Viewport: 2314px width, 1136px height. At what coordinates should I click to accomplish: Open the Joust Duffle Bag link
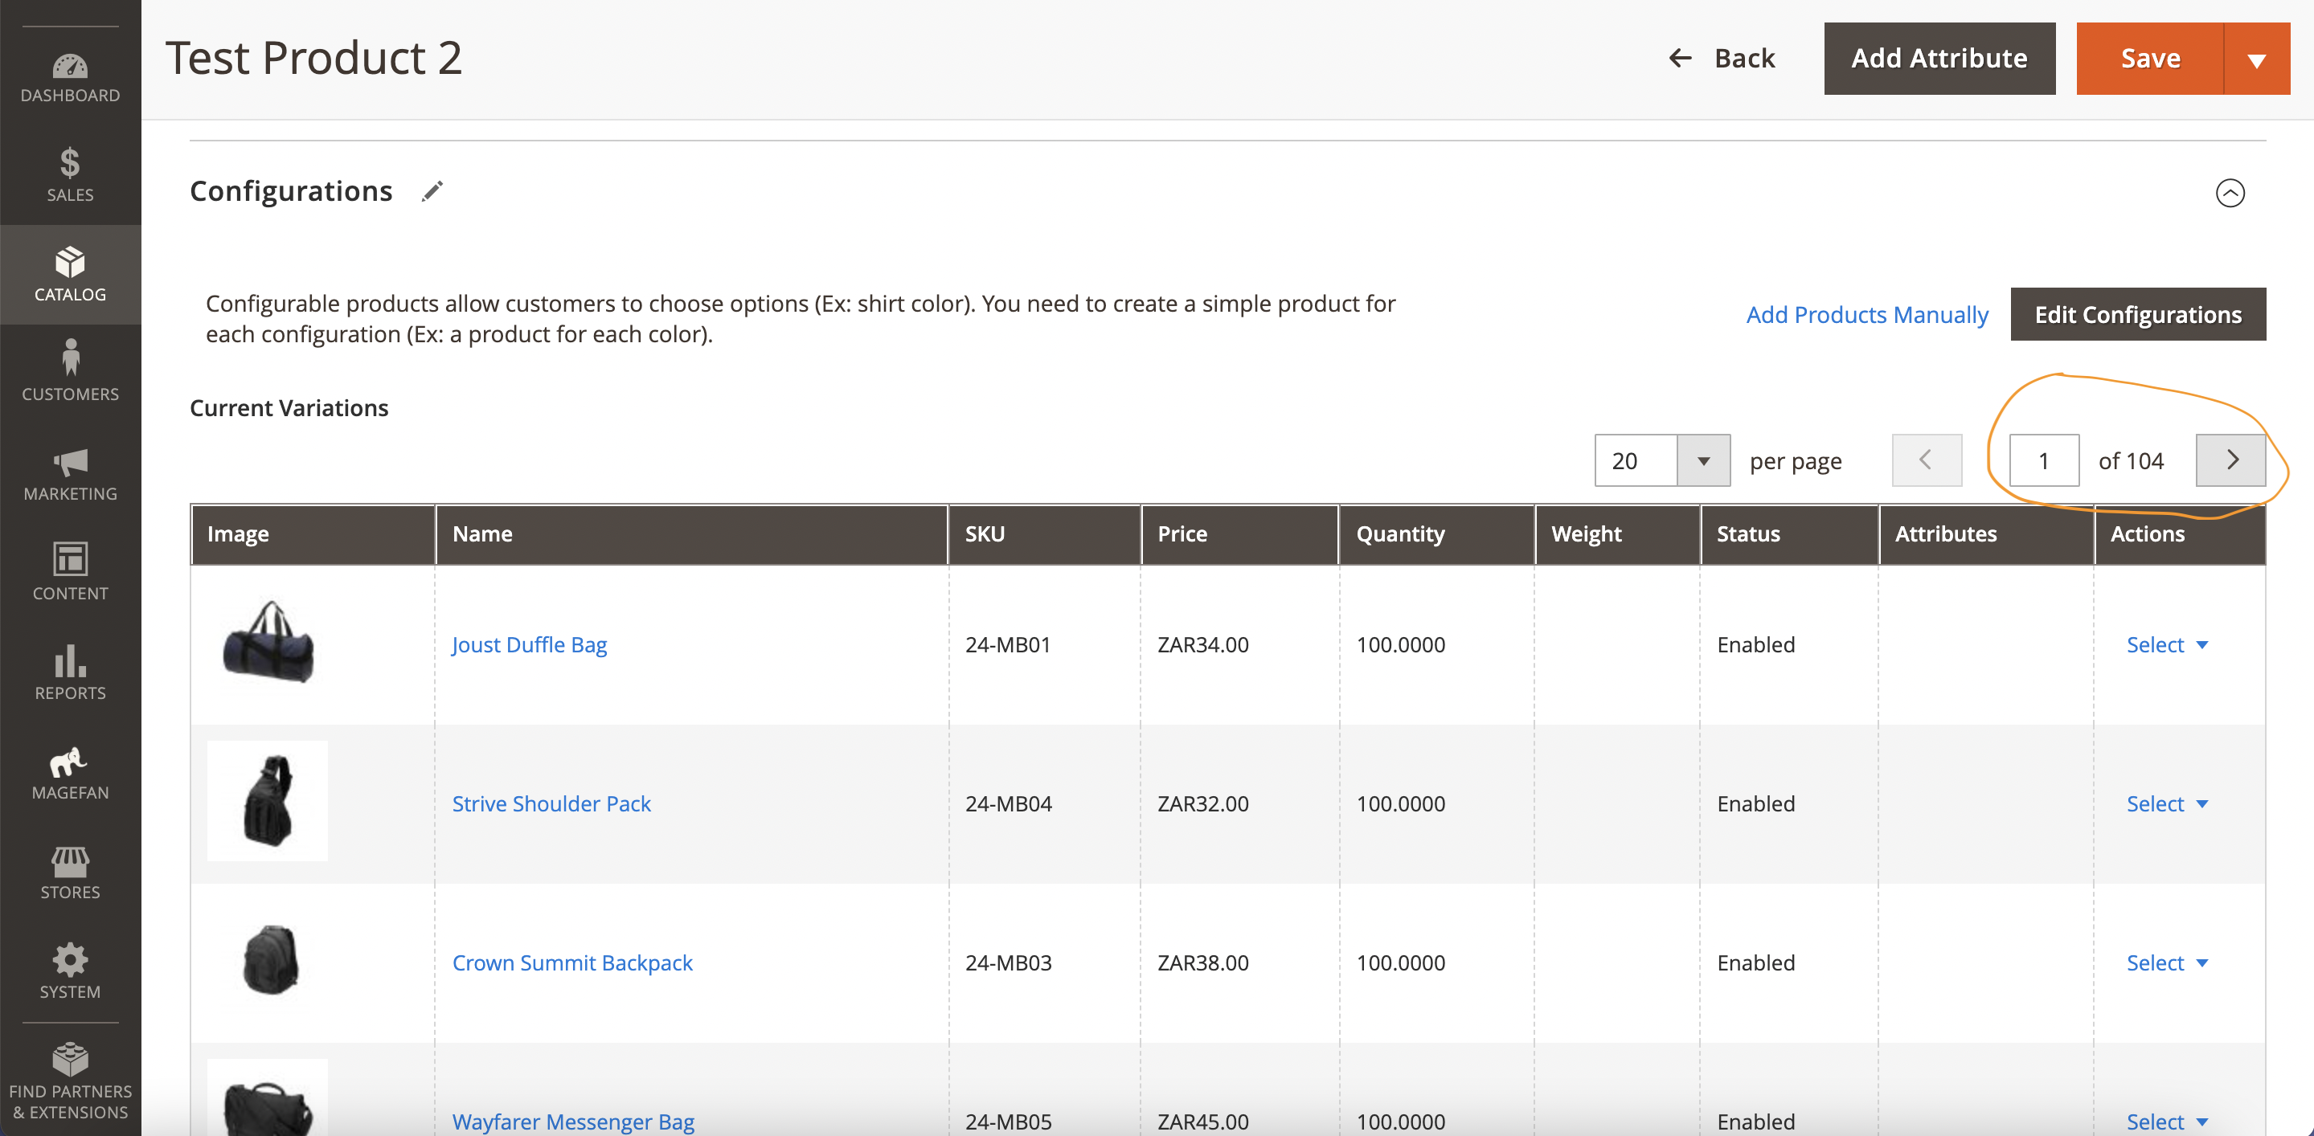click(x=529, y=644)
